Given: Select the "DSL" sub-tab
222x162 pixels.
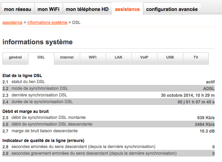Looking at the screenshot, I should [41, 57].
